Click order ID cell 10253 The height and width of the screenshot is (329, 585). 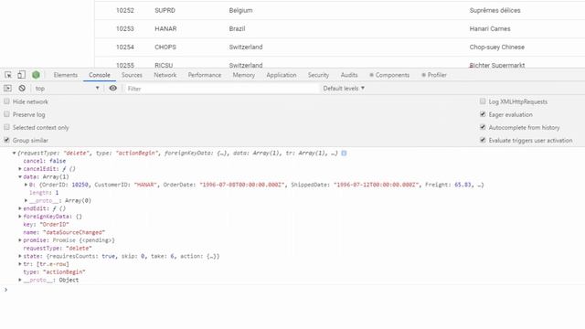point(125,28)
